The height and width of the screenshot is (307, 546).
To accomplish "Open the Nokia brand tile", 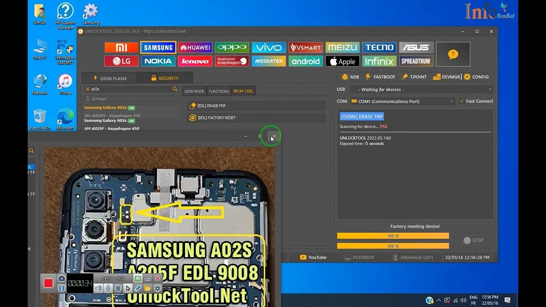I will click(x=158, y=61).
